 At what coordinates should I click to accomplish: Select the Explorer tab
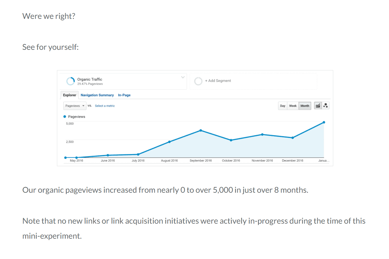click(x=69, y=95)
